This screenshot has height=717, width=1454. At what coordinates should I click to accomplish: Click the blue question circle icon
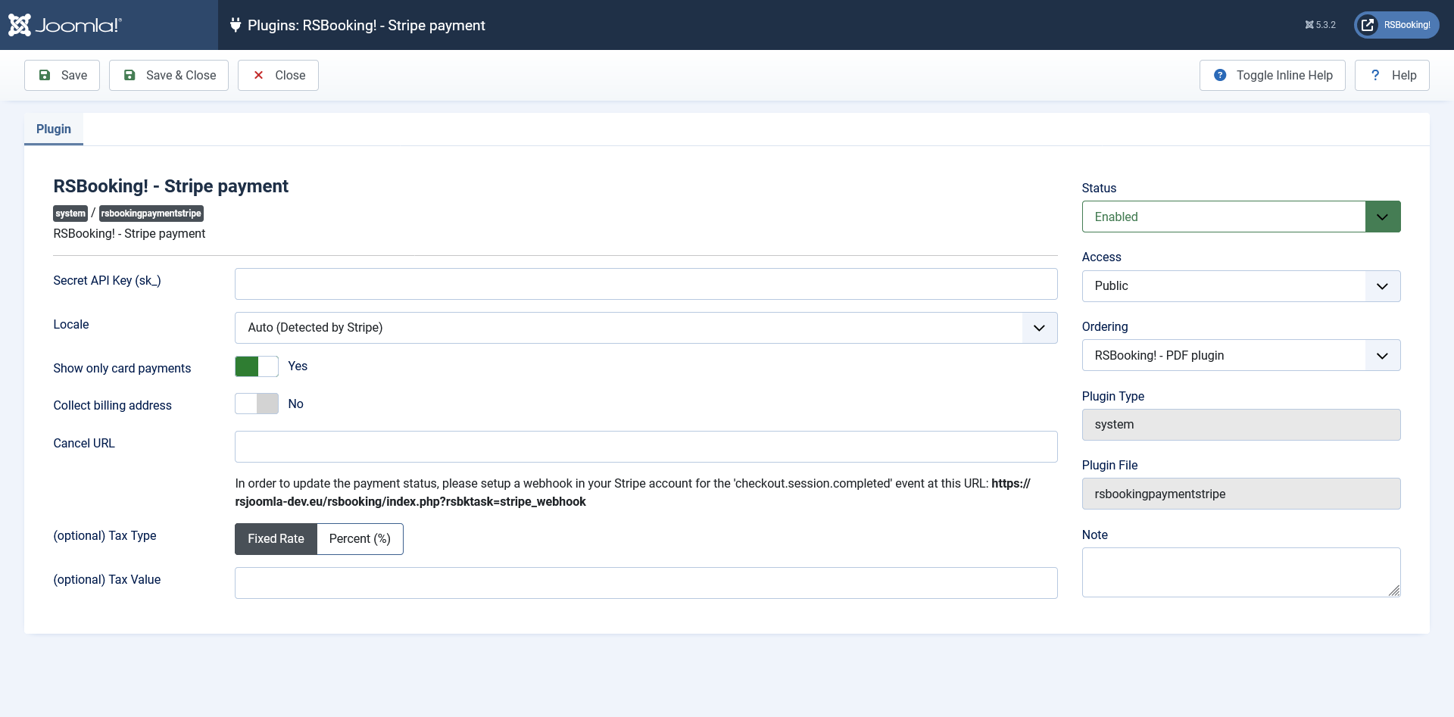1220,75
